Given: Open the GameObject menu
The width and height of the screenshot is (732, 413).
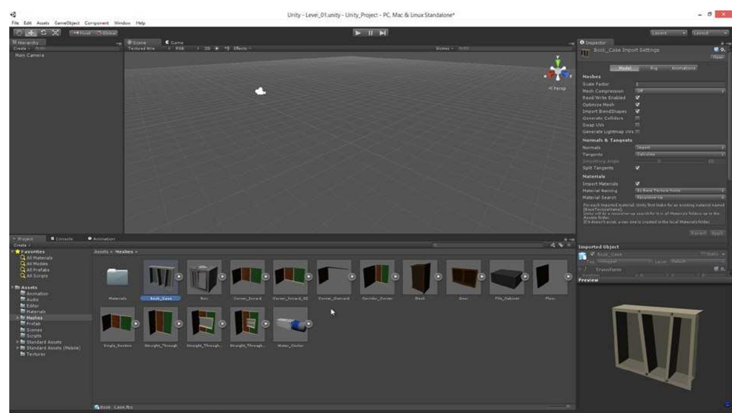Looking at the screenshot, I should 67,23.
